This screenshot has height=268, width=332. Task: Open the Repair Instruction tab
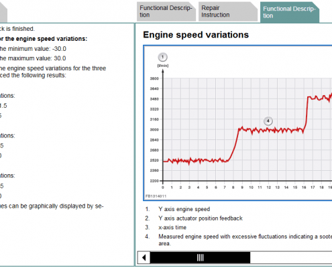coord(228,11)
